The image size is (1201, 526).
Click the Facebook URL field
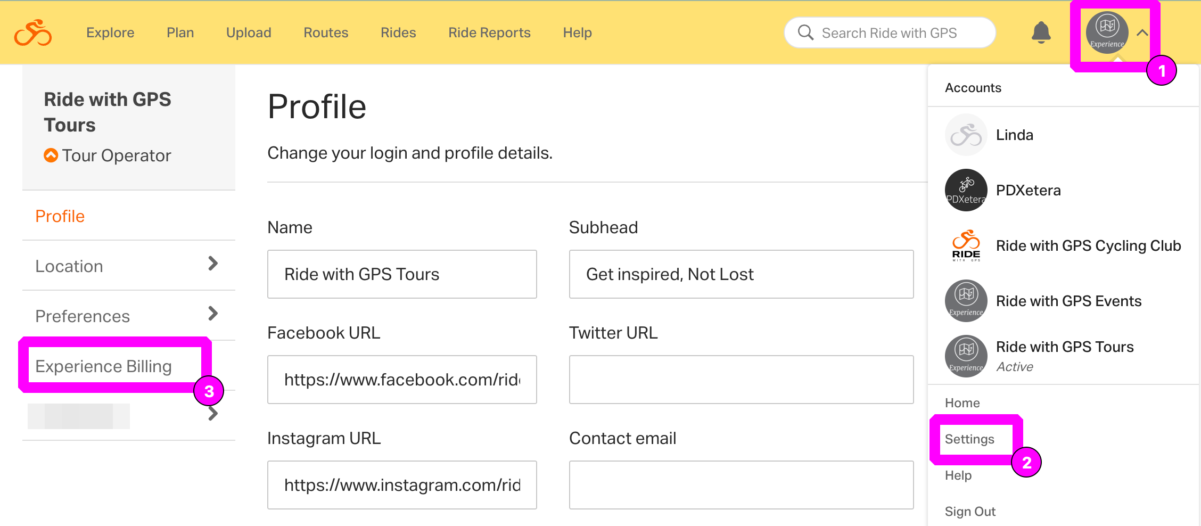click(x=402, y=380)
